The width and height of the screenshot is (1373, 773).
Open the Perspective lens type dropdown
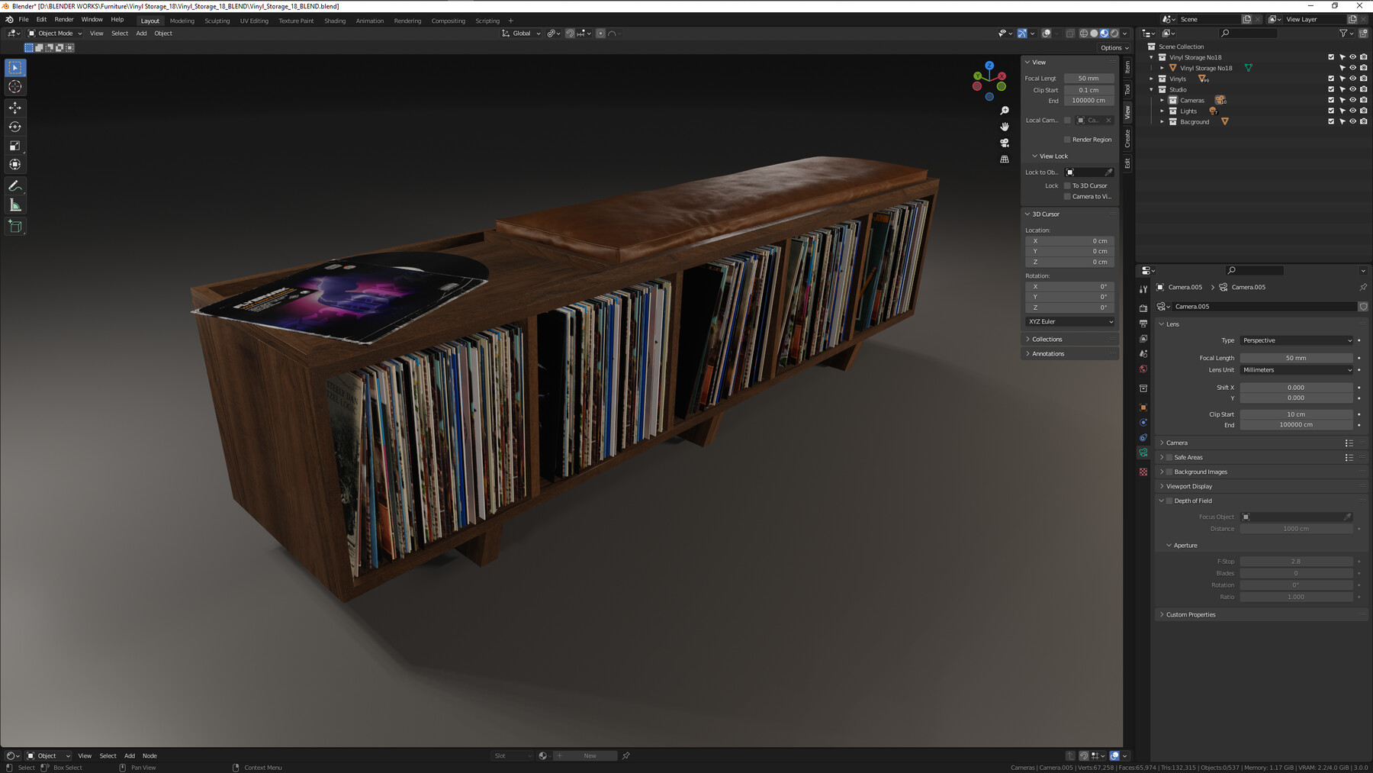(x=1296, y=340)
